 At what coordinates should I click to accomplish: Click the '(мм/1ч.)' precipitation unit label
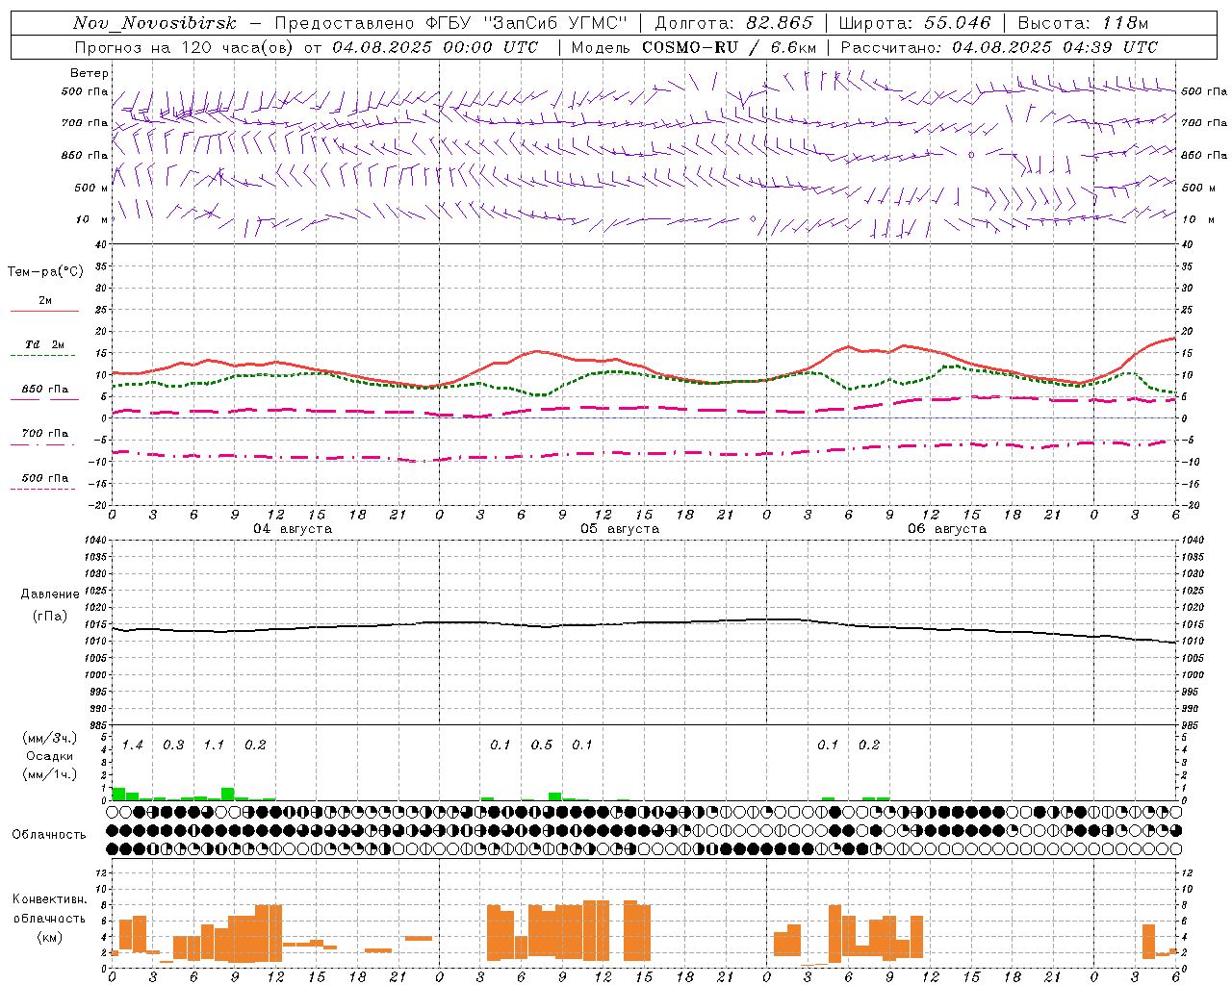[50, 774]
